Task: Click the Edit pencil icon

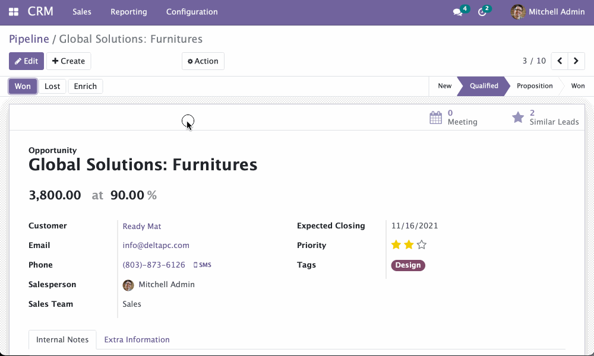Action: point(18,61)
